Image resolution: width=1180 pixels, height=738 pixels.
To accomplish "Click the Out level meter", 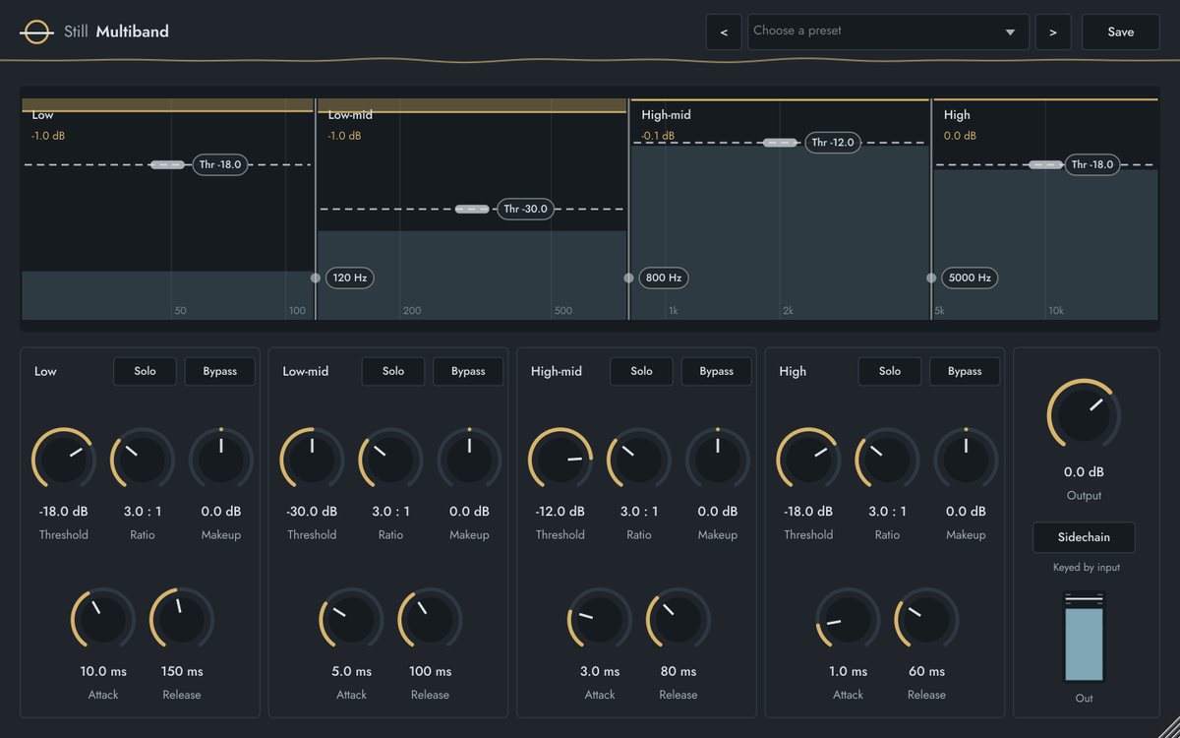I will click(1084, 638).
